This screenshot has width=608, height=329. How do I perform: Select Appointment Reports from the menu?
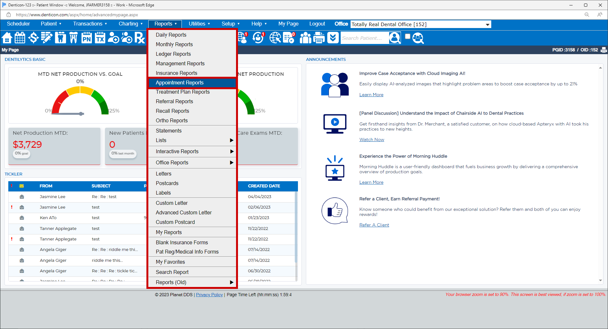pyautogui.click(x=192, y=83)
